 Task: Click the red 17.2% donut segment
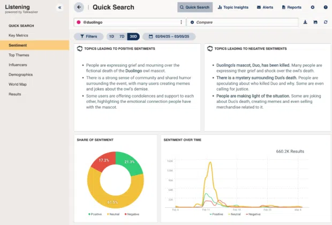pos(104,161)
